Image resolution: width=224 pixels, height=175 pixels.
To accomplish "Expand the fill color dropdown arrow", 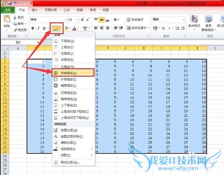I will point(70,28).
